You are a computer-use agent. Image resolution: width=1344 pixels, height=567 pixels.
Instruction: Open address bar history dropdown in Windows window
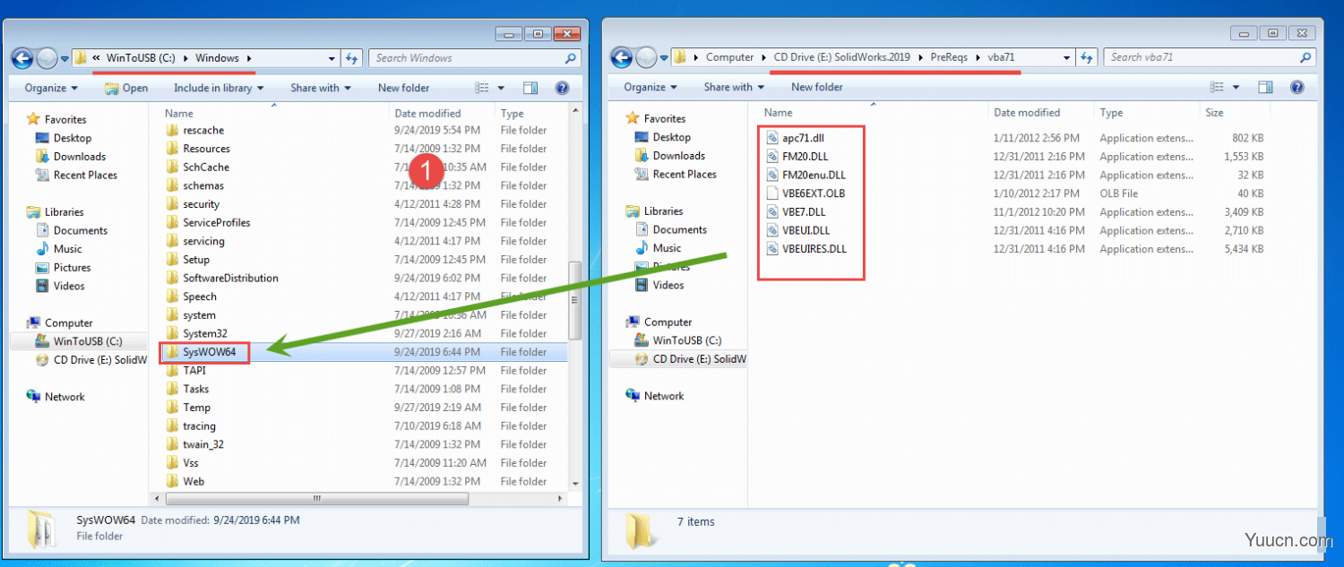[x=332, y=58]
